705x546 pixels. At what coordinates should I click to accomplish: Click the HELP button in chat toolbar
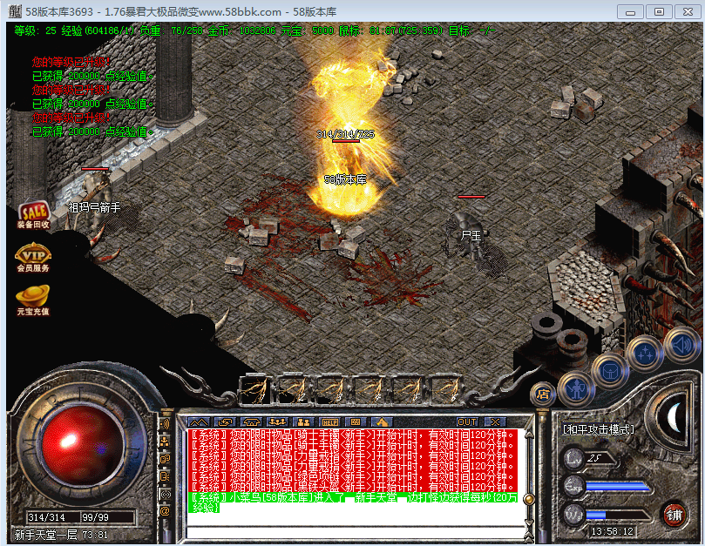pos(329,422)
